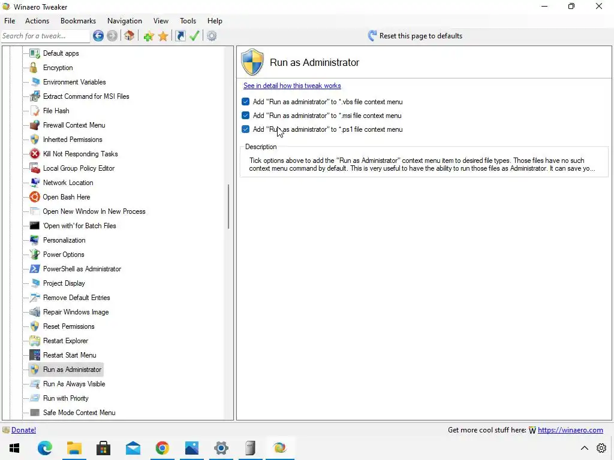The height and width of the screenshot is (460, 614).
Task: Click Reset this page to defaults
Action: pyautogui.click(x=415, y=36)
